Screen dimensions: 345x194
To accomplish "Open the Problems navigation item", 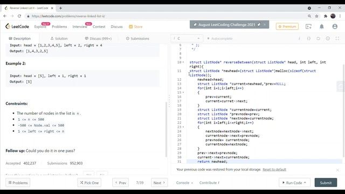I will pos(59,26).
